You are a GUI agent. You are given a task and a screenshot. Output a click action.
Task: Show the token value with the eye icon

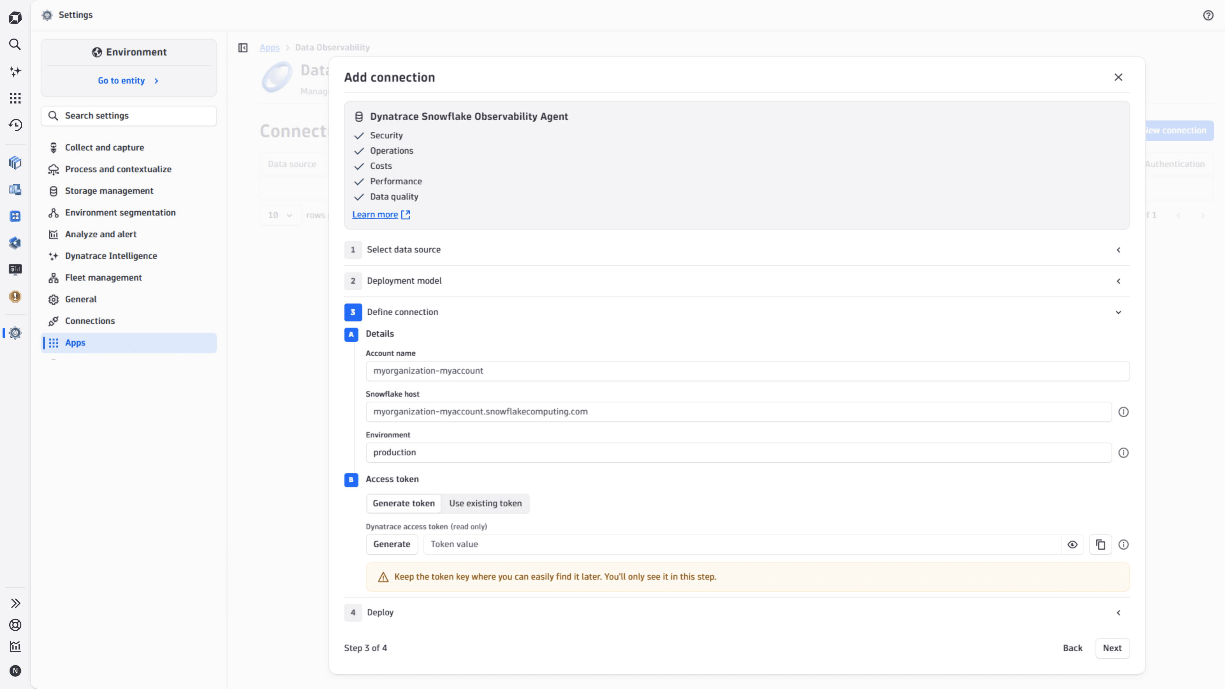click(x=1072, y=545)
